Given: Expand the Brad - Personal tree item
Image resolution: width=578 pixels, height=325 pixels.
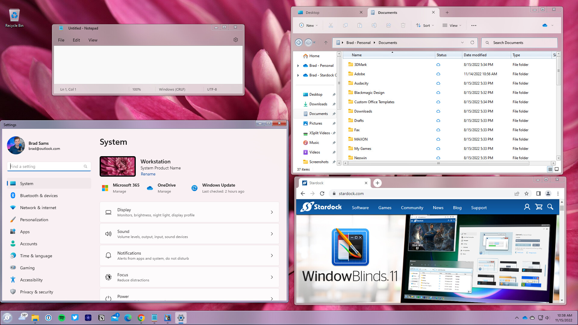Looking at the screenshot, I should tap(298, 65).
